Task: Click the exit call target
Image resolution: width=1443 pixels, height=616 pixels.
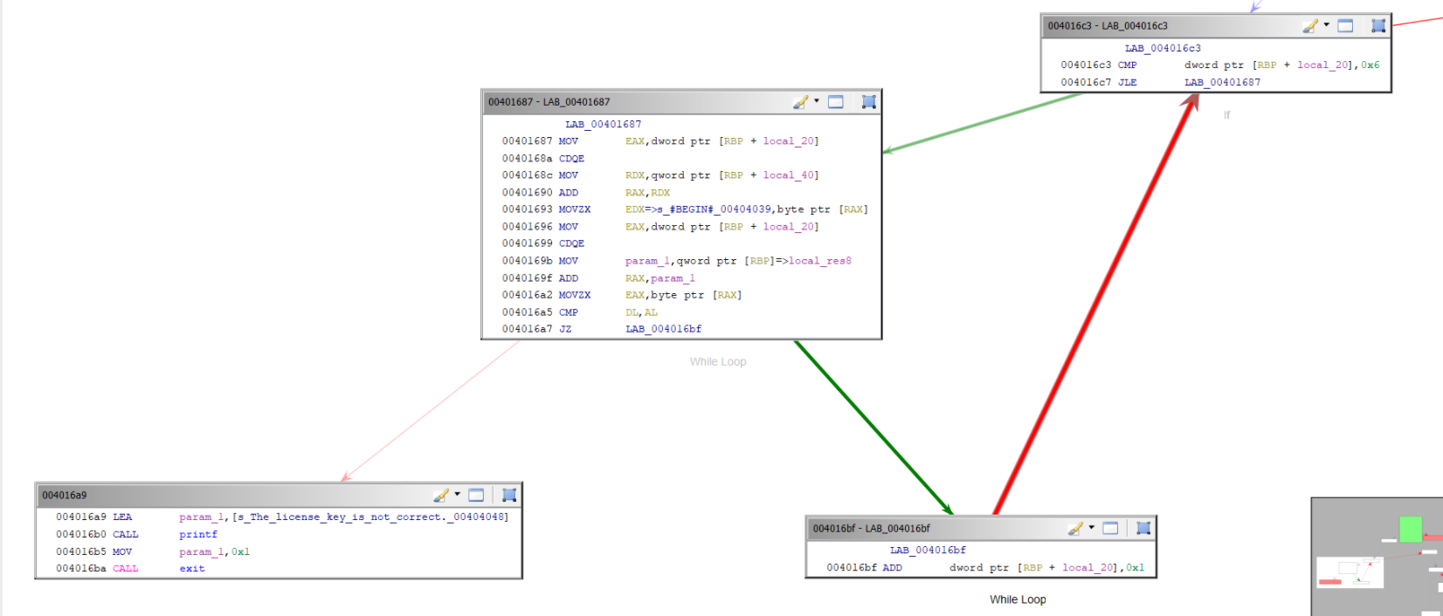Action: [192, 568]
